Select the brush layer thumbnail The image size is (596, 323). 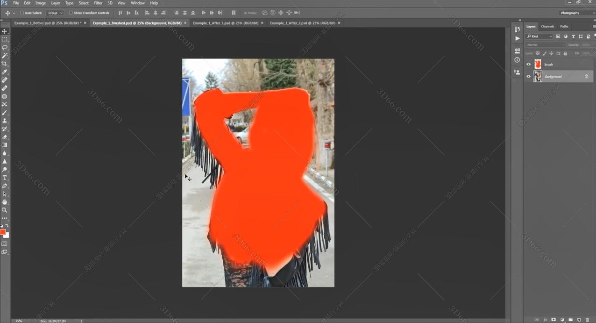click(x=538, y=65)
